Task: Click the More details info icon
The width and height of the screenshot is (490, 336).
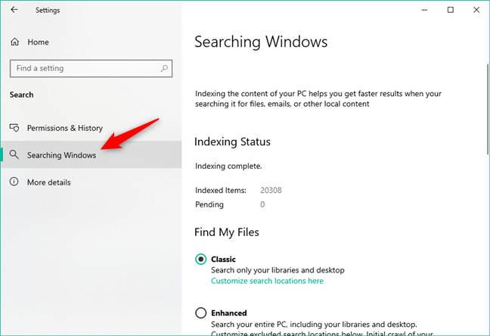Action: pyautogui.click(x=14, y=182)
